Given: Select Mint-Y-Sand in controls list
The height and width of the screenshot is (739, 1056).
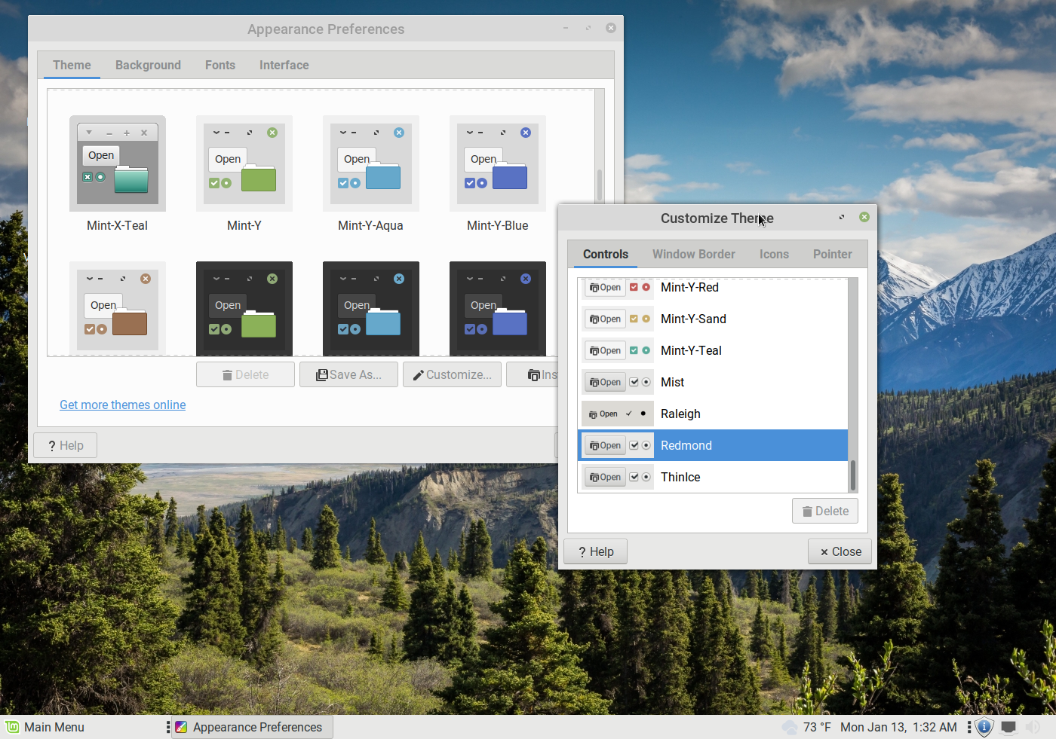Looking at the screenshot, I should pos(693,319).
